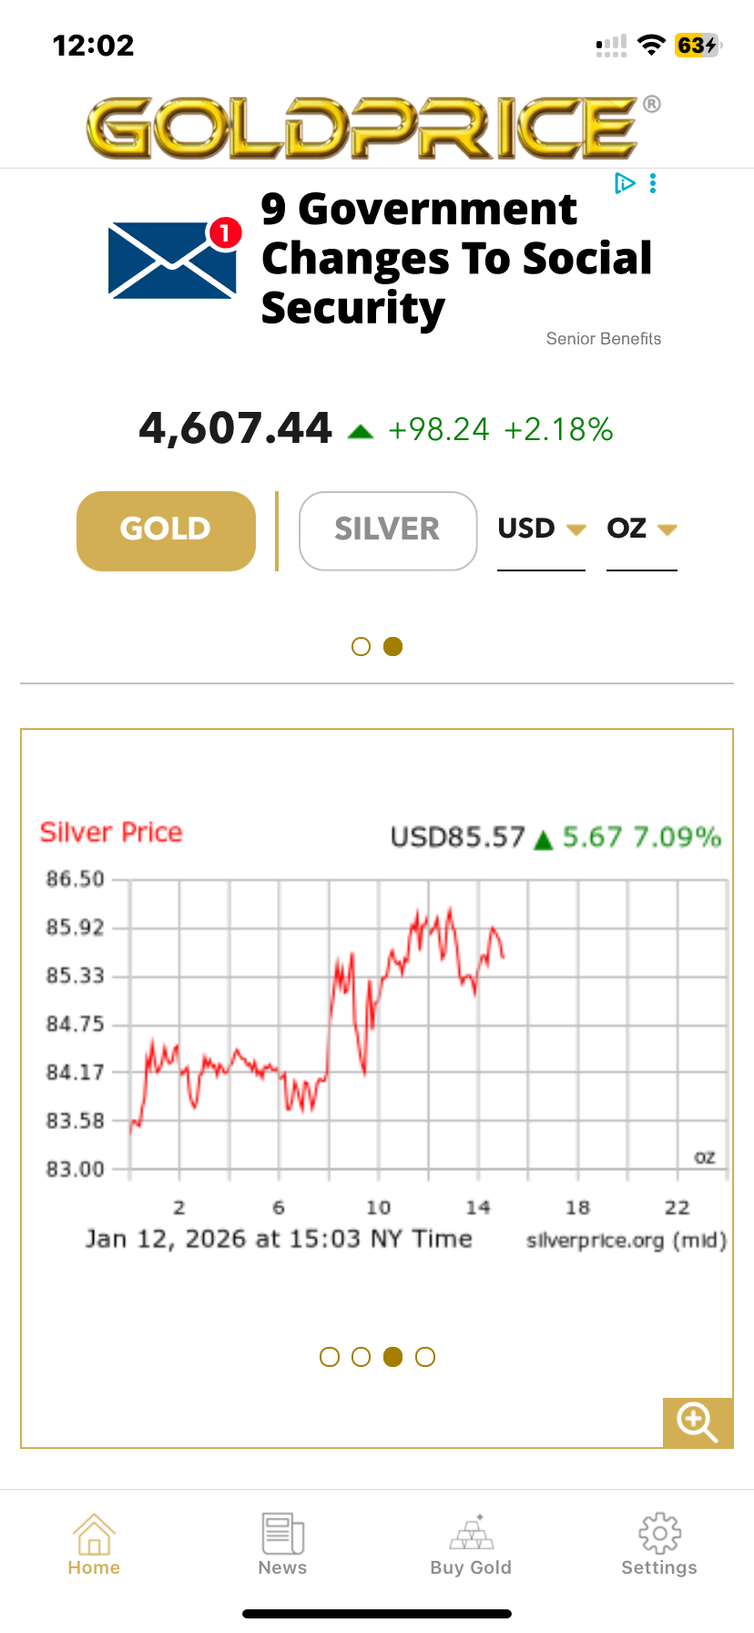The image size is (754, 1633).
Task: Select the first price carousel dot
Action: [x=362, y=647]
